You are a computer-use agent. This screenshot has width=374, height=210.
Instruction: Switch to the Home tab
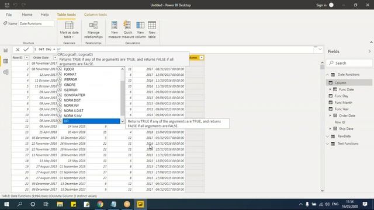click(27, 15)
